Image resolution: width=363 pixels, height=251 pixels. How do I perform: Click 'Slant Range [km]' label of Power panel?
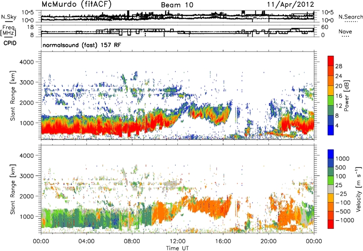pyautogui.click(x=13, y=96)
